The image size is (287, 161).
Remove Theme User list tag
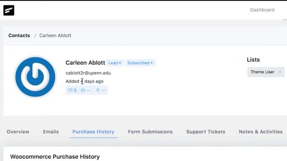click(x=280, y=72)
